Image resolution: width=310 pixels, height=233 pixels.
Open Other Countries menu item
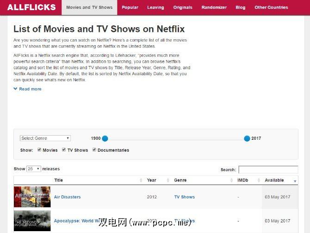271,7
